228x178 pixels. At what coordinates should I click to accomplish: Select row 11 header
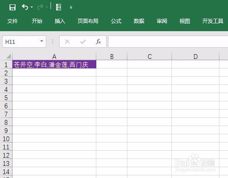[6, 147]
